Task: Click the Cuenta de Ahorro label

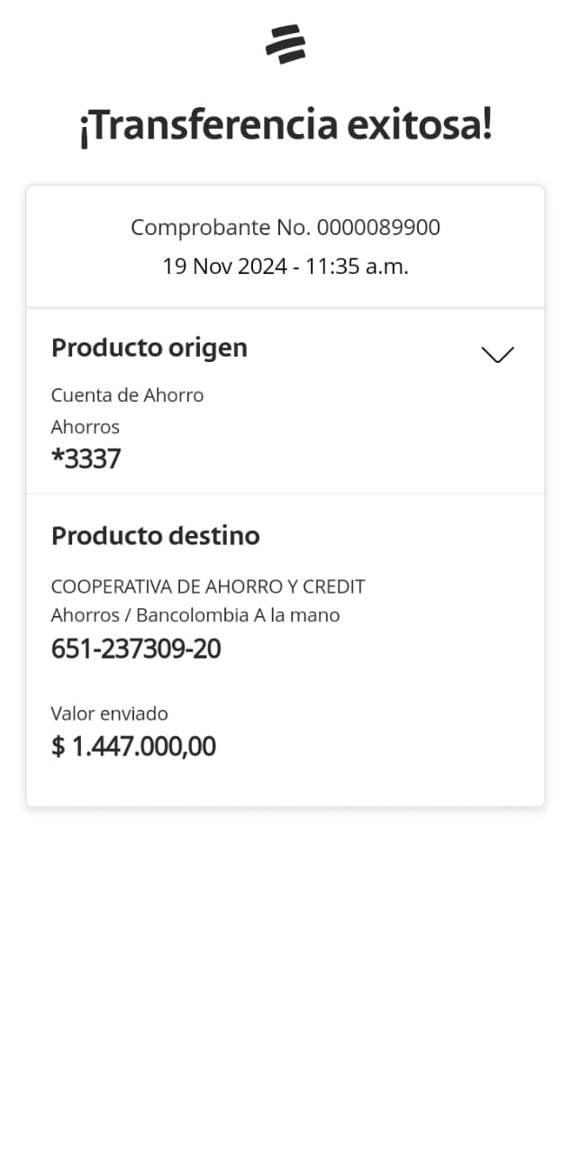Action: [x=127, y=395]
